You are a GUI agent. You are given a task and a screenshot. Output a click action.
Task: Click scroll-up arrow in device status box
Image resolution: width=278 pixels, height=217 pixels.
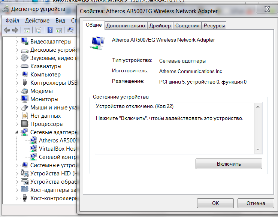(x=258, y=106)
